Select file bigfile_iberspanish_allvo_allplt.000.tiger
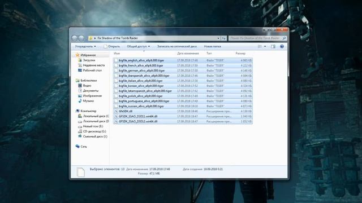Screen dimensions: 362x203 coord(183,76)
